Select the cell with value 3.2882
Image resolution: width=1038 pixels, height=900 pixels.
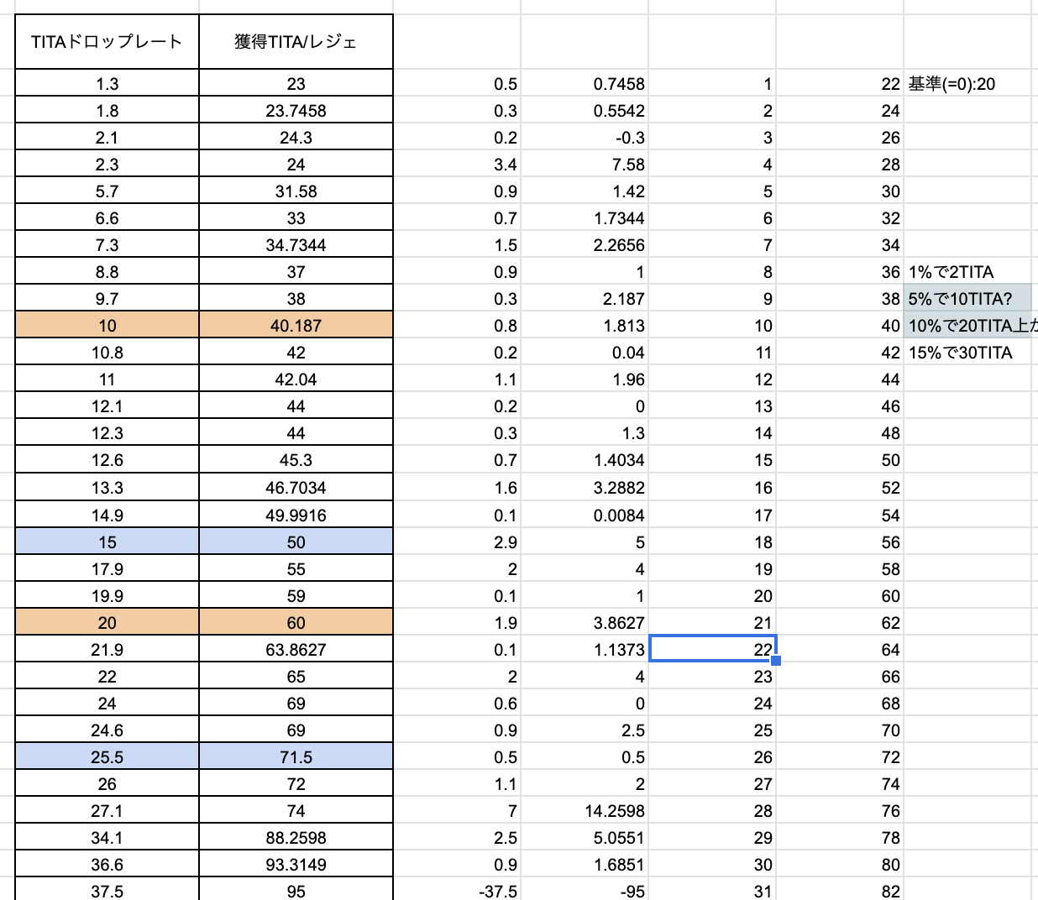pyautogui.click(x=585, y=487)
